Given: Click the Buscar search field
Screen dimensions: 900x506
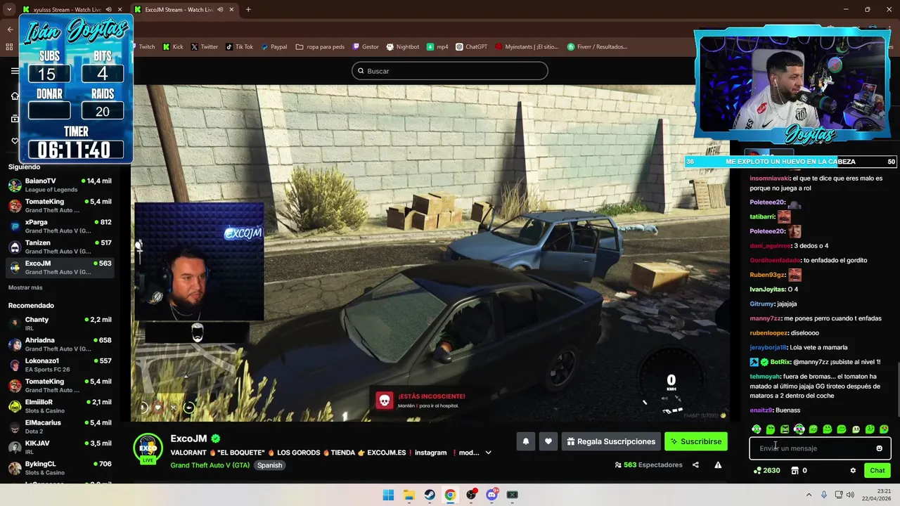Looking at the screenshot, I should (x=450, y=71).
